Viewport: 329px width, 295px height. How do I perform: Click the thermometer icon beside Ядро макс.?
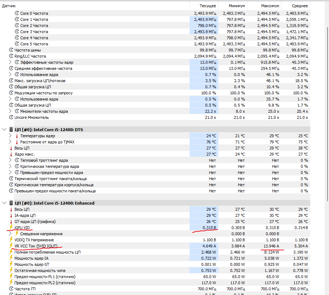[11, 154]
